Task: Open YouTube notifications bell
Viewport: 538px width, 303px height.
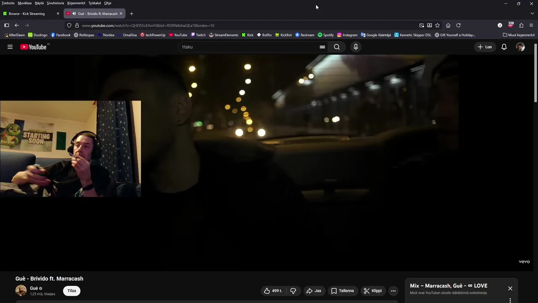Action: [504, 47]
